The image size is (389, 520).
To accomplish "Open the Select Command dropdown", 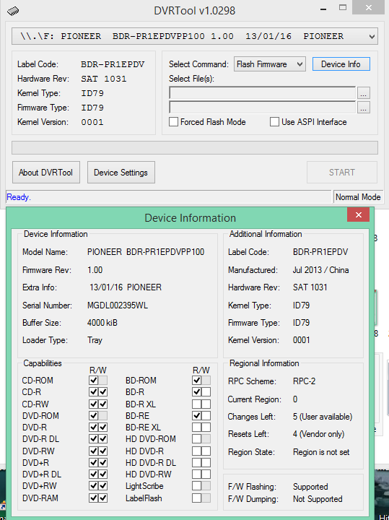I will click(269, 64).
